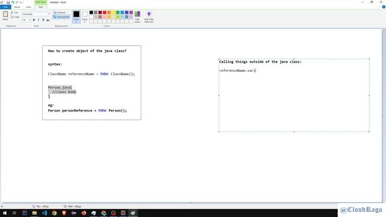
Task: Pick the purple color swatch
Action: point(131,12)
